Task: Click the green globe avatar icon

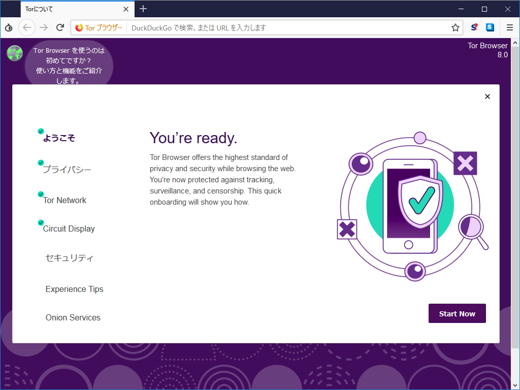Action: pyautogui.click(x=14, y=53)
